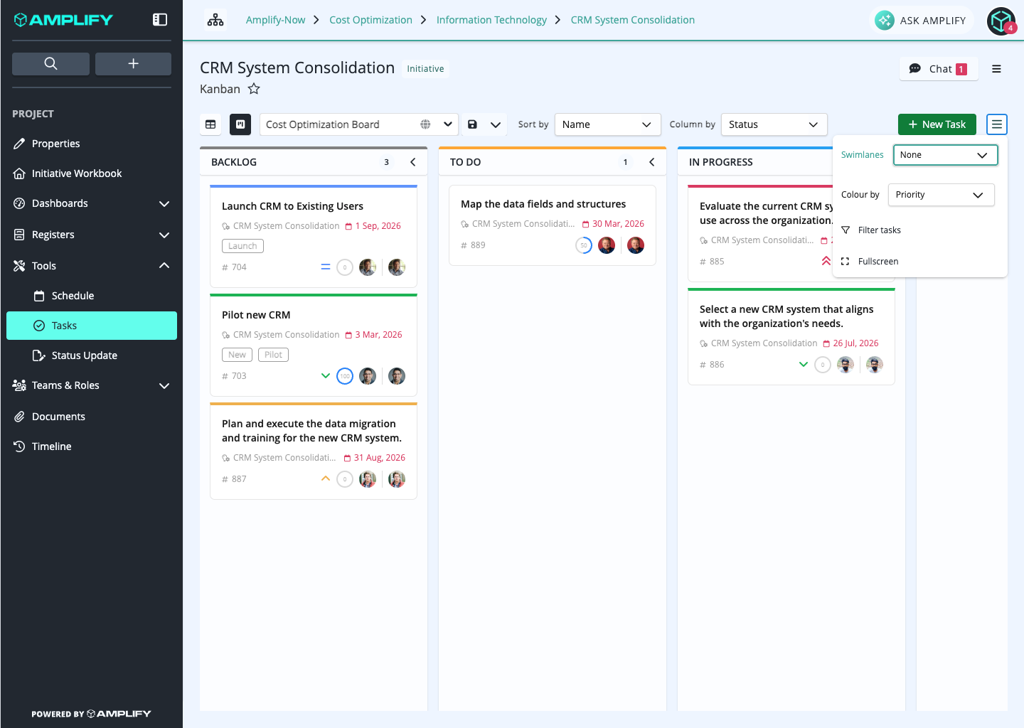The image size is (1024, 728).
Task: Click the Pilot tag on Pilot new CRM
Action: [x=273, y=355]
